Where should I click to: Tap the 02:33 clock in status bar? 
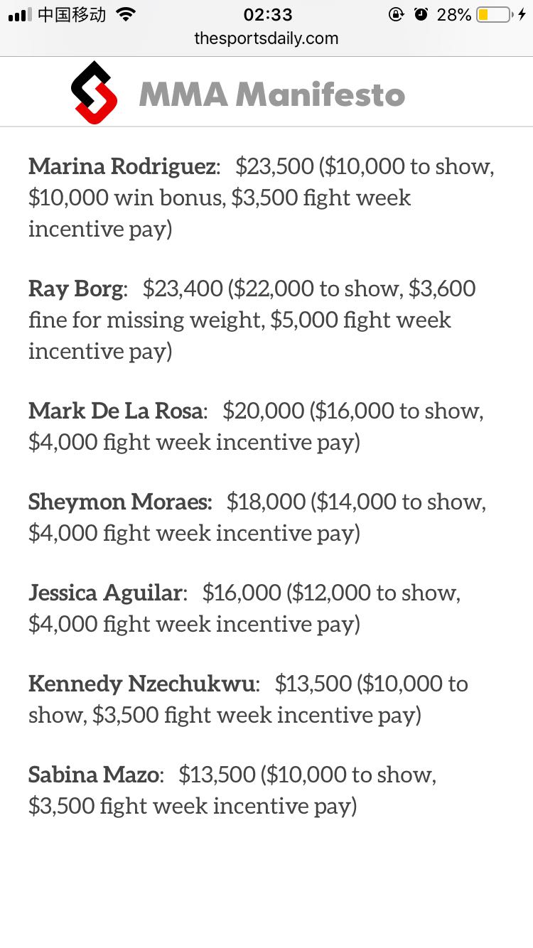(267, 14)
